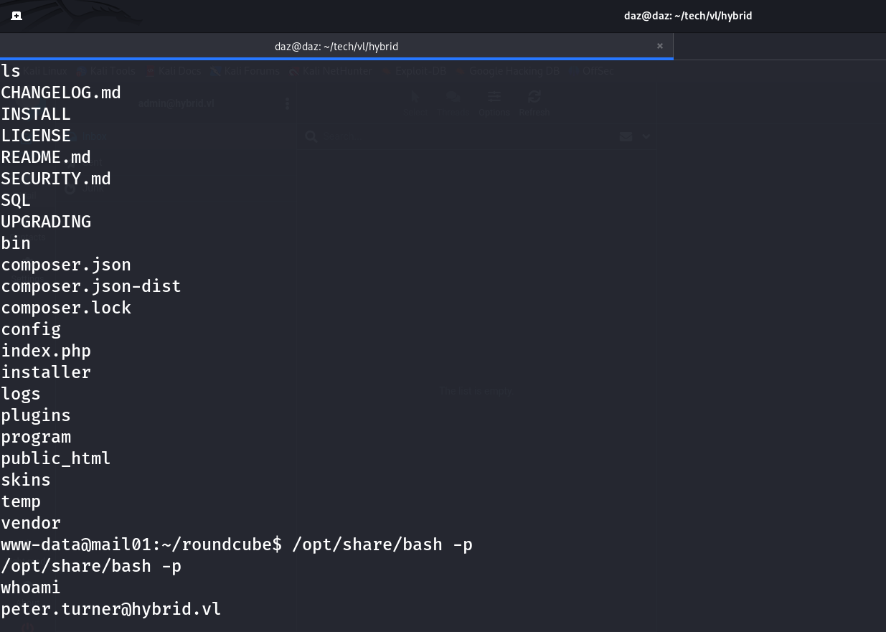Click the plugins directory name
The image size is (886, 632).
pyautogui.click(x=36, y=415)
